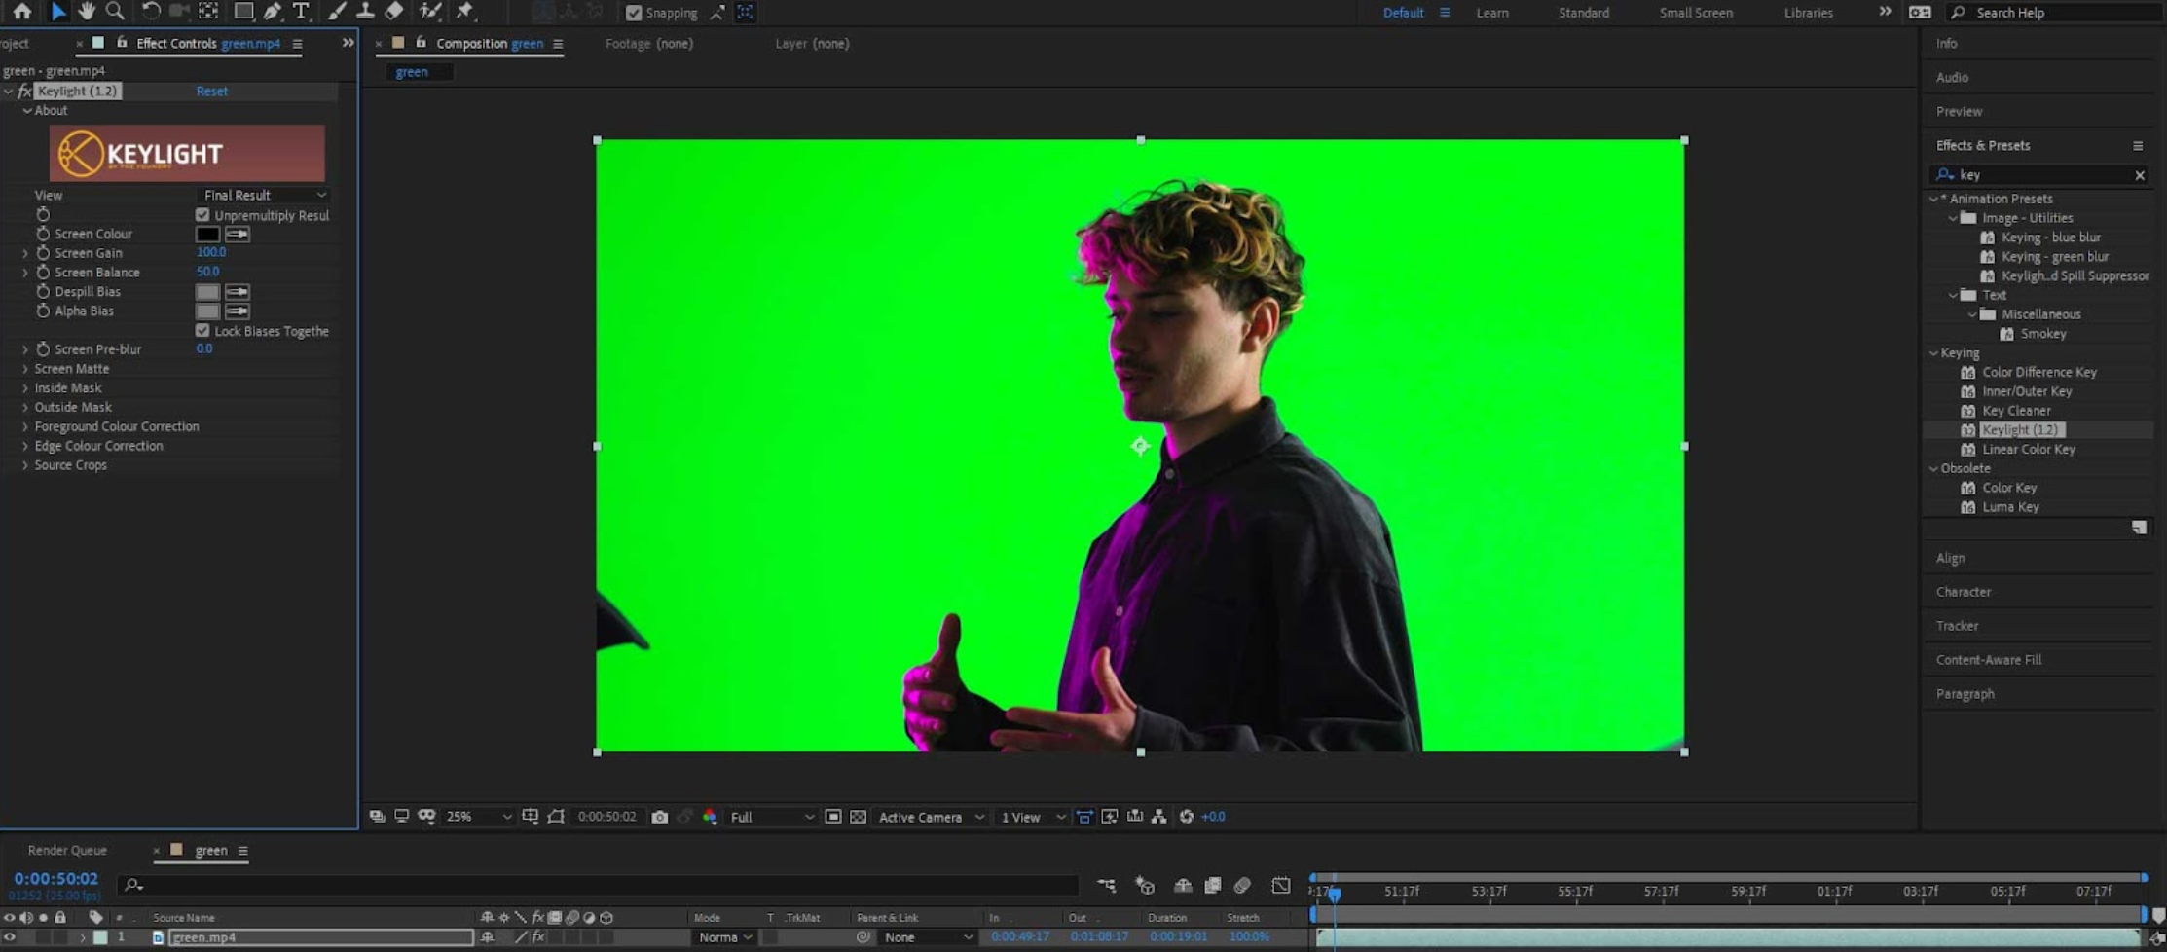Select the Type tool

tap(302, 12)
